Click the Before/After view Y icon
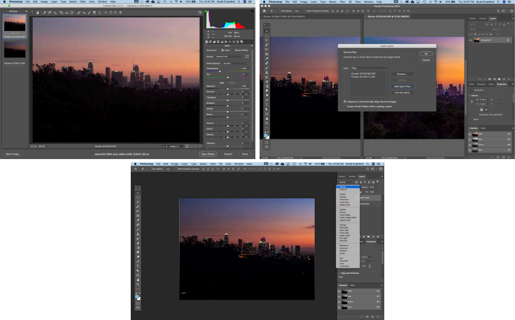Image resolution: width=515 pixels, height=320 pixels. (187, 146)
